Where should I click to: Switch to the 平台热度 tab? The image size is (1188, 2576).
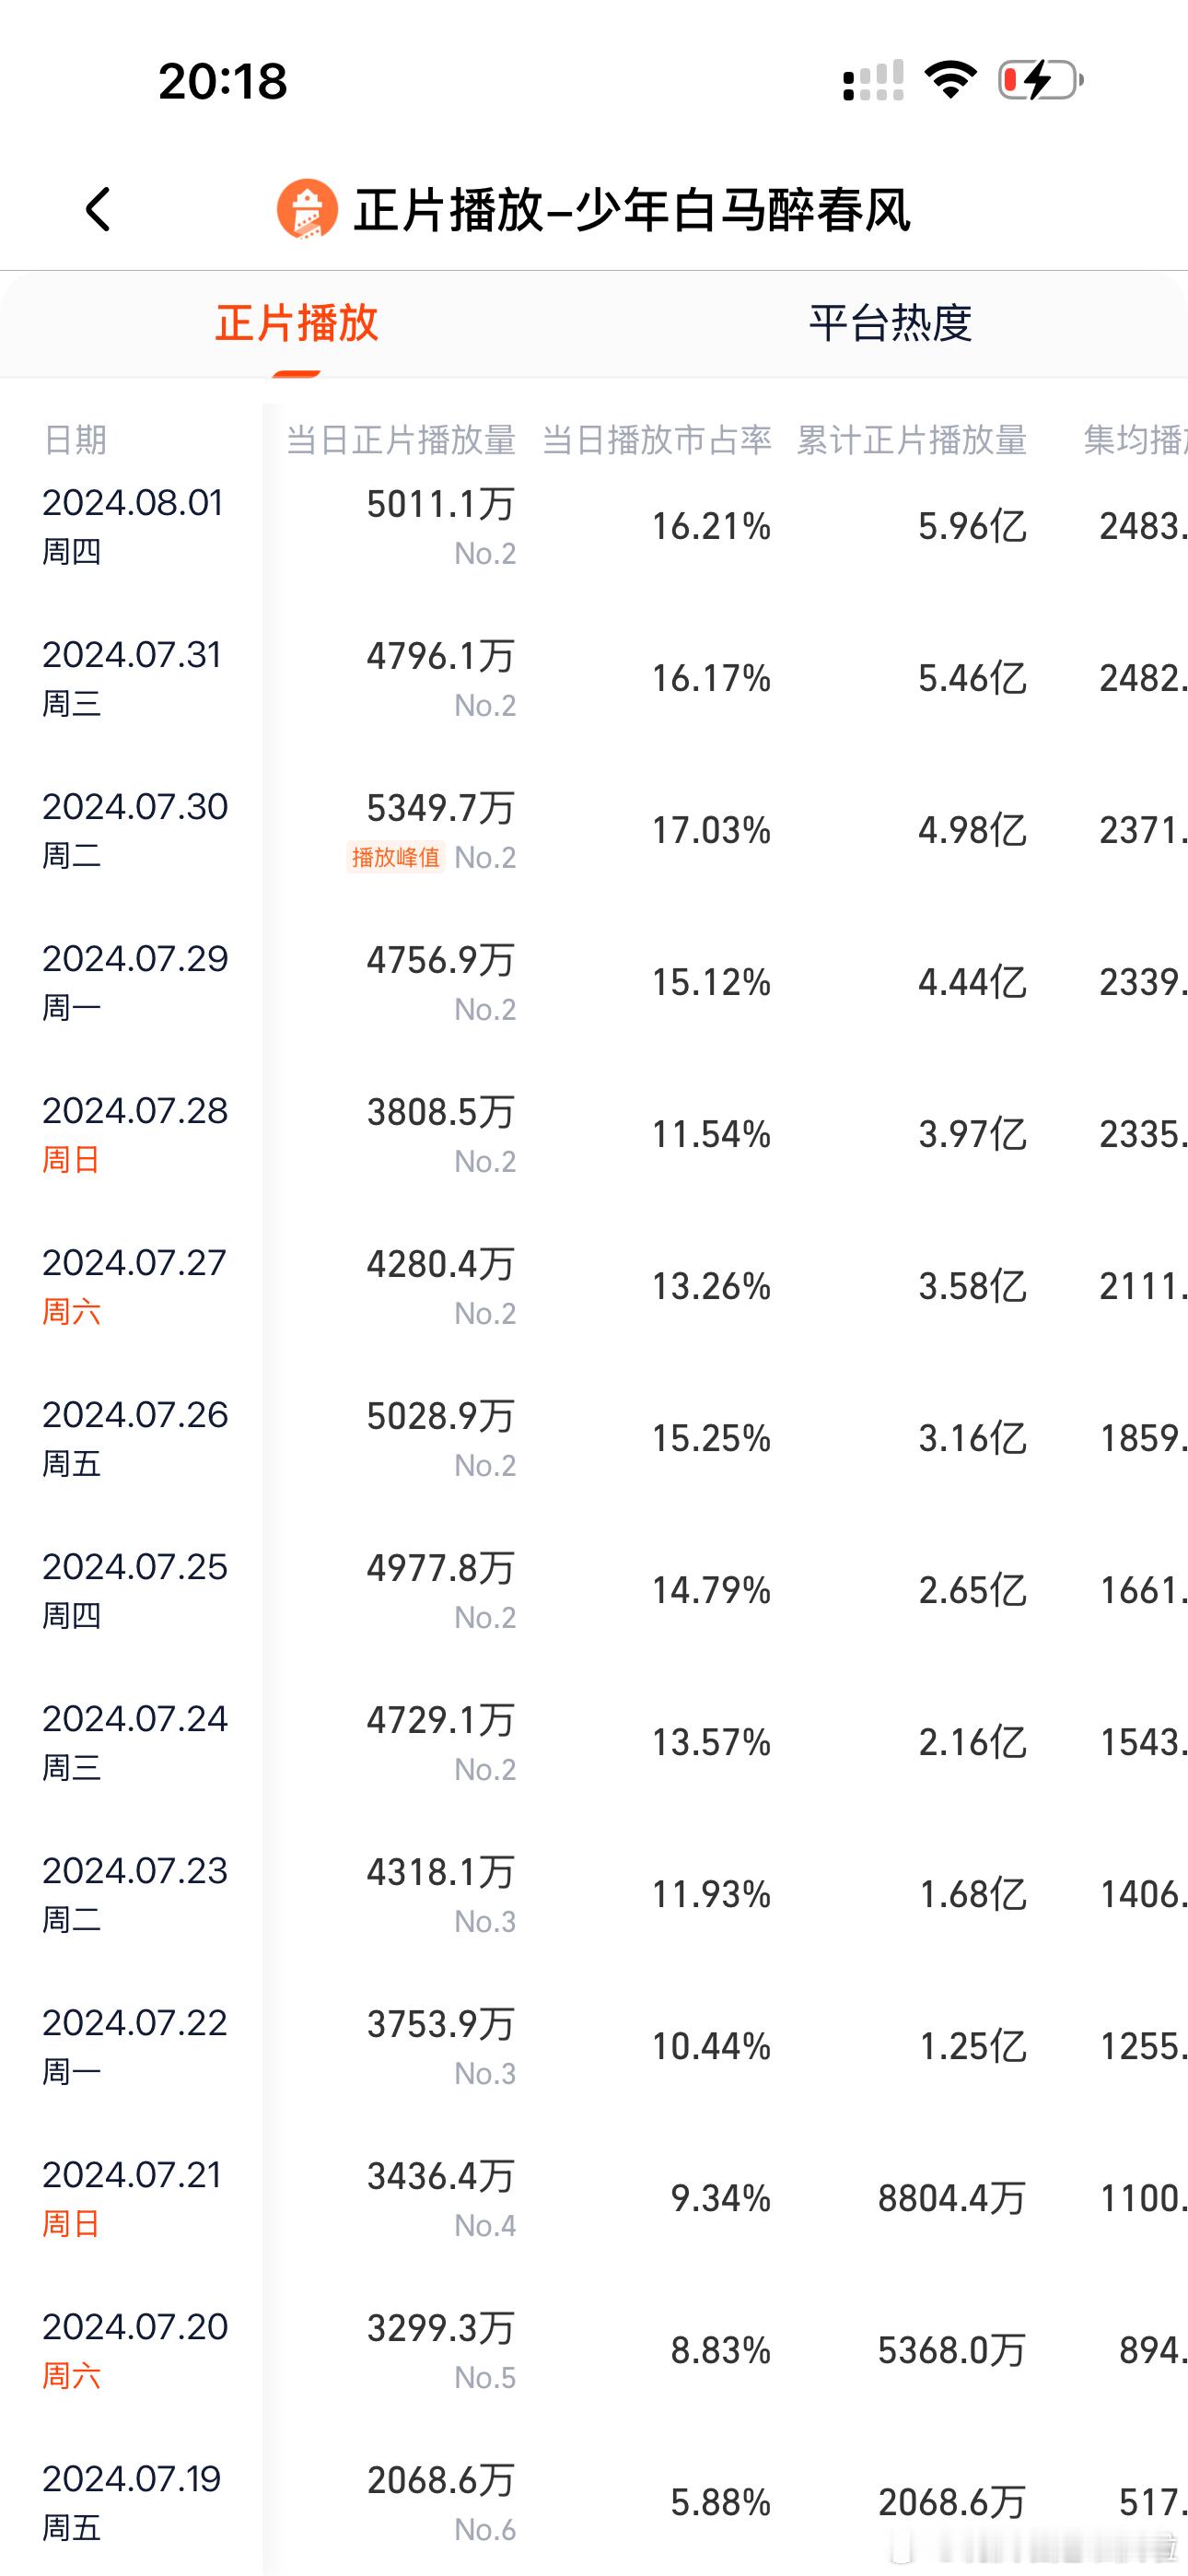(890, 323)
